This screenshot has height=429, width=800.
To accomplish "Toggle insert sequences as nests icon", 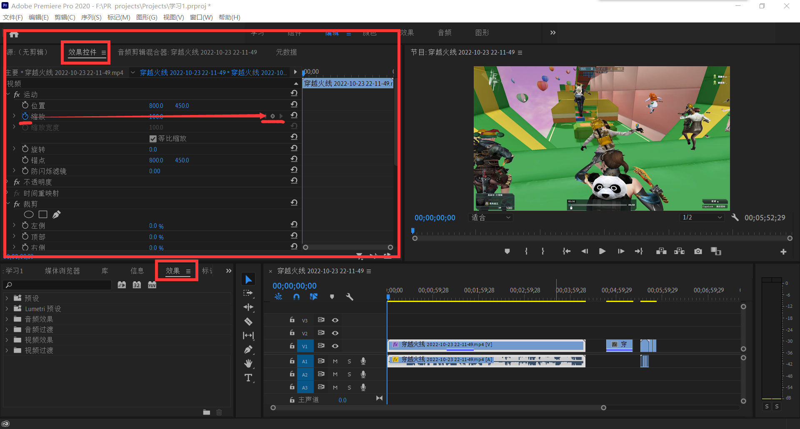I will [278, 297].
